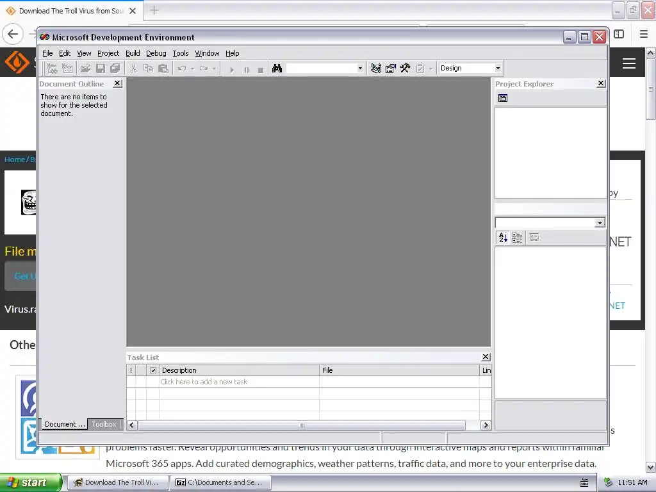Select Download The Troll Virus taskbar button
The height and width of the screenshot is (492, 656).
[118, 483]
